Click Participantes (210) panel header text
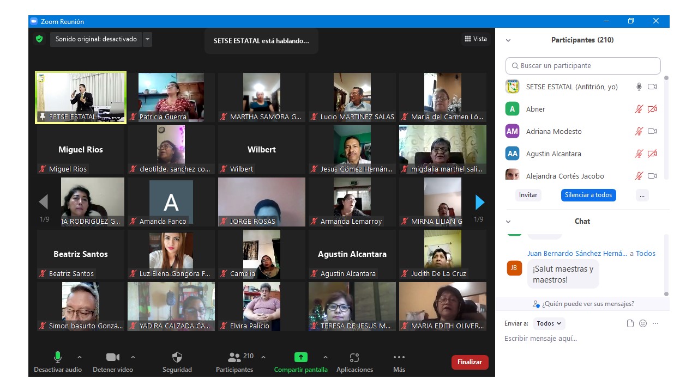The image size is (698, 392). [582, 40]
